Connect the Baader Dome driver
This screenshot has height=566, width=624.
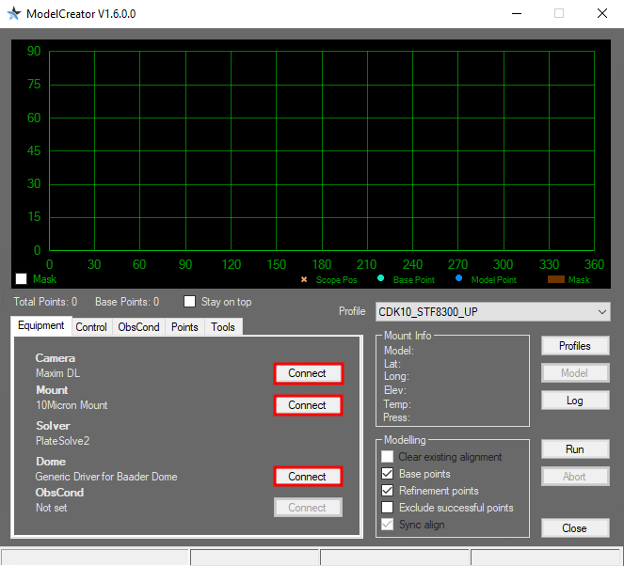click(308, 477)
